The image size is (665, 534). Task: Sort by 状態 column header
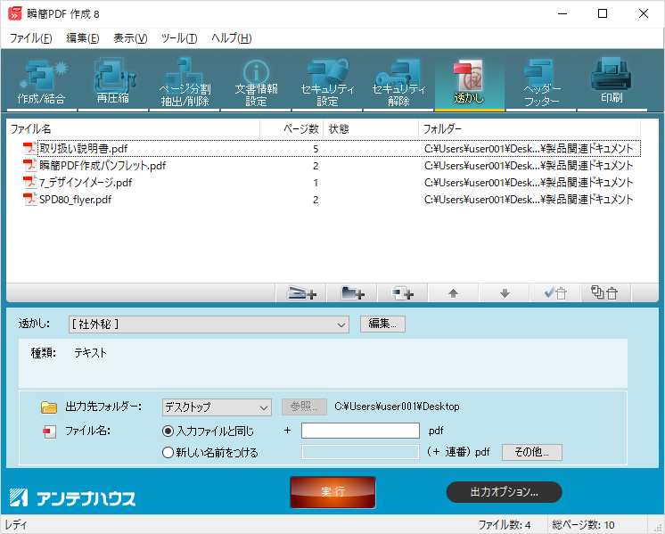click(x=371, y=129)
